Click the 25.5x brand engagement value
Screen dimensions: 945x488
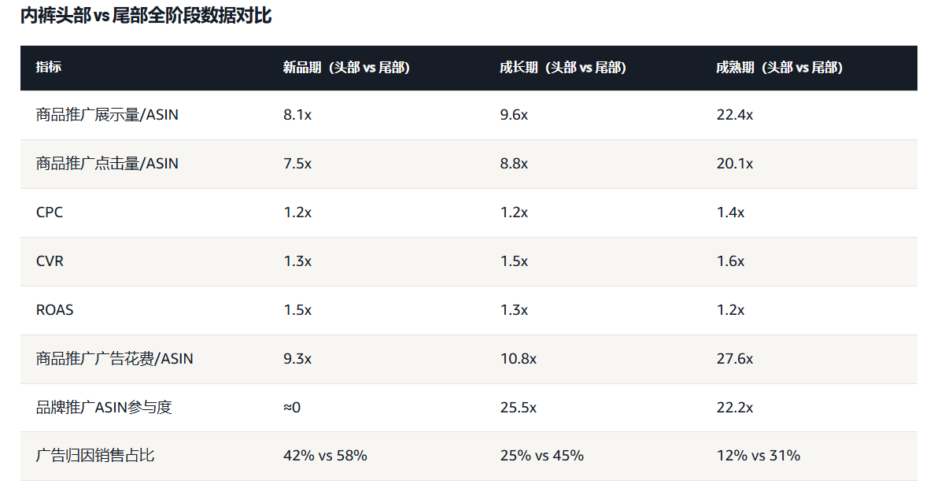click(518, 408)
